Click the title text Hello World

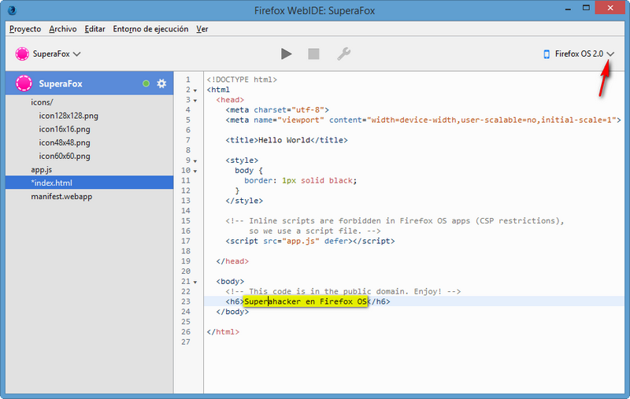click(284, 140)
